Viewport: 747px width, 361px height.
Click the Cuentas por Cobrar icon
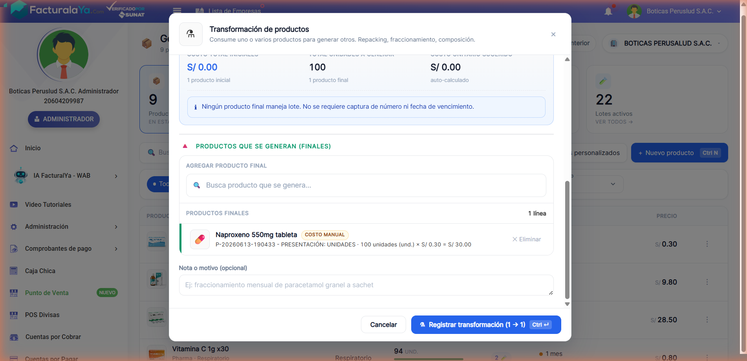[14, 337]
